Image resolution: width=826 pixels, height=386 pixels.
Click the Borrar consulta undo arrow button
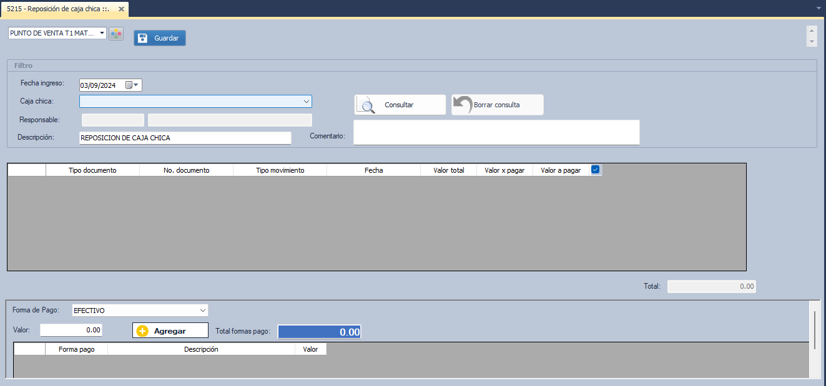498,105
